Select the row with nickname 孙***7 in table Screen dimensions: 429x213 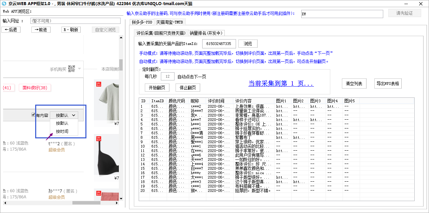277,111
